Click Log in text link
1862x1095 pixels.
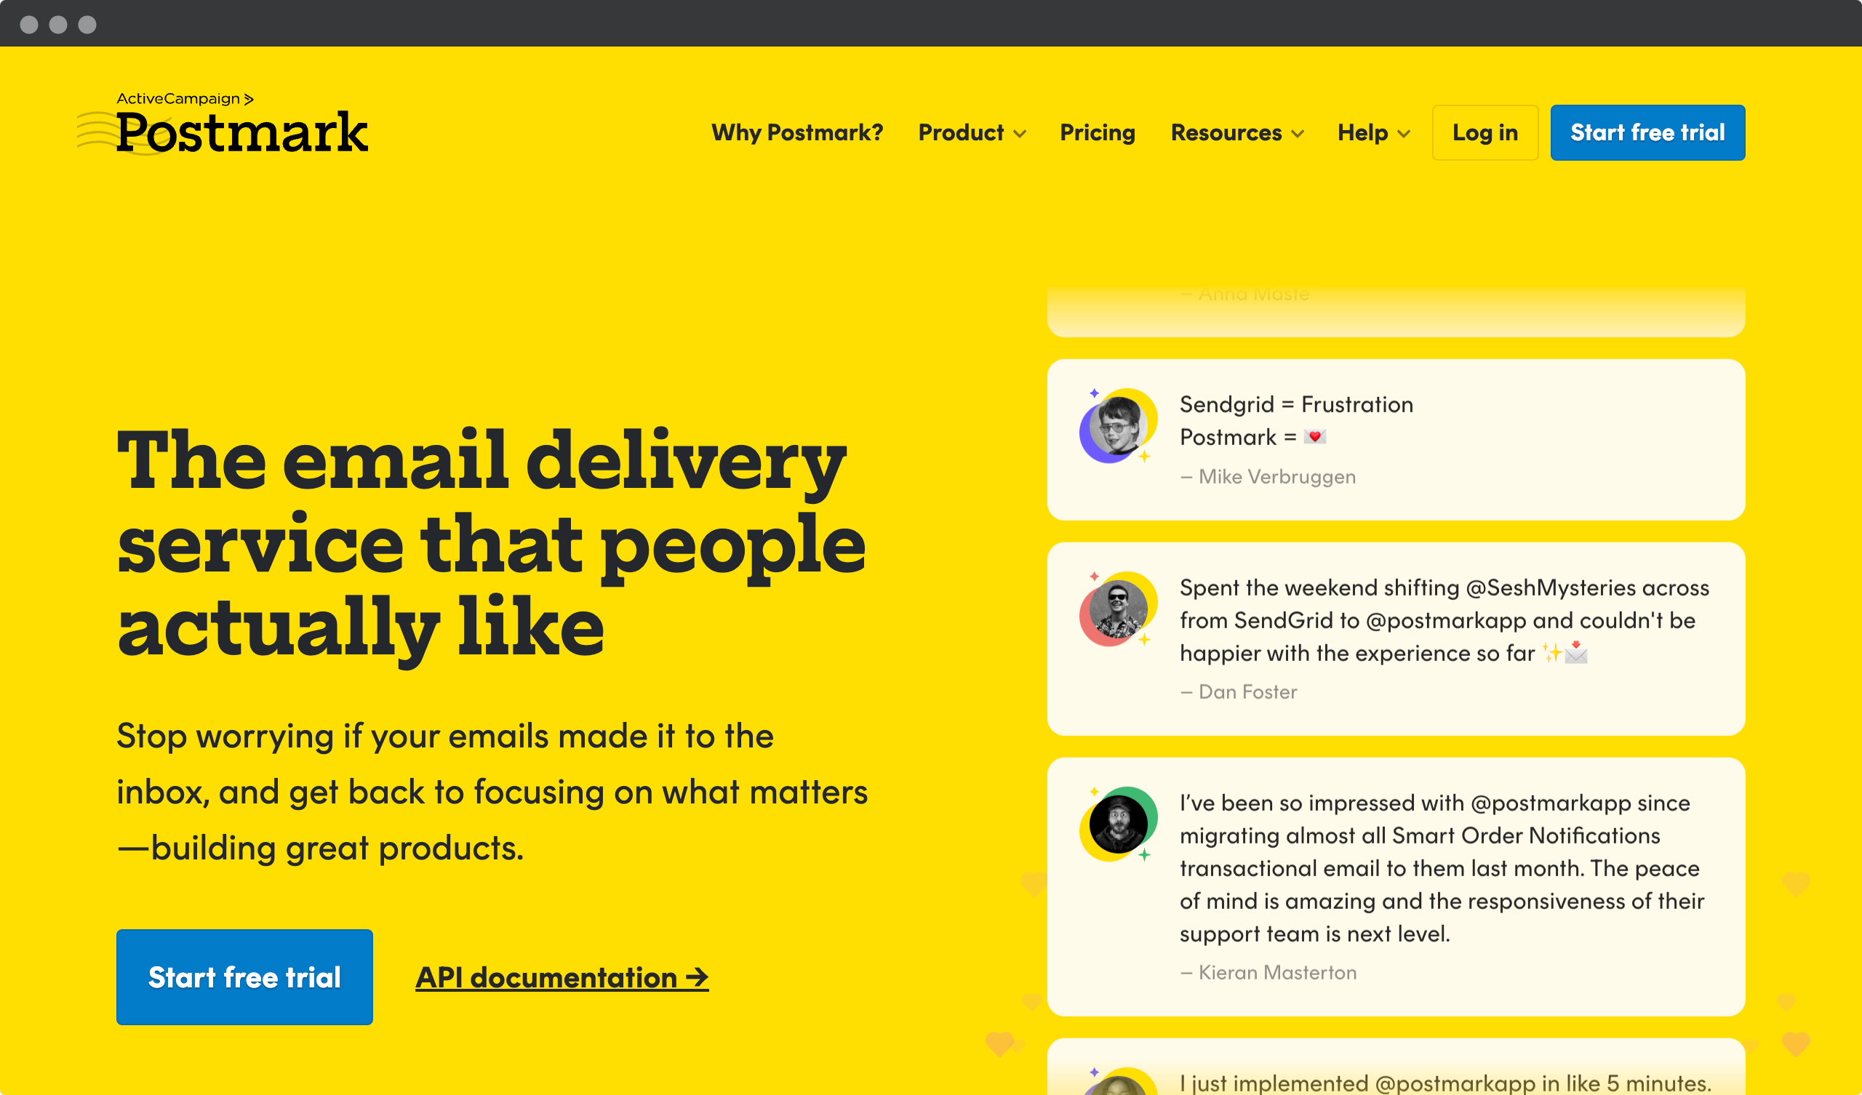[1485, 130]
